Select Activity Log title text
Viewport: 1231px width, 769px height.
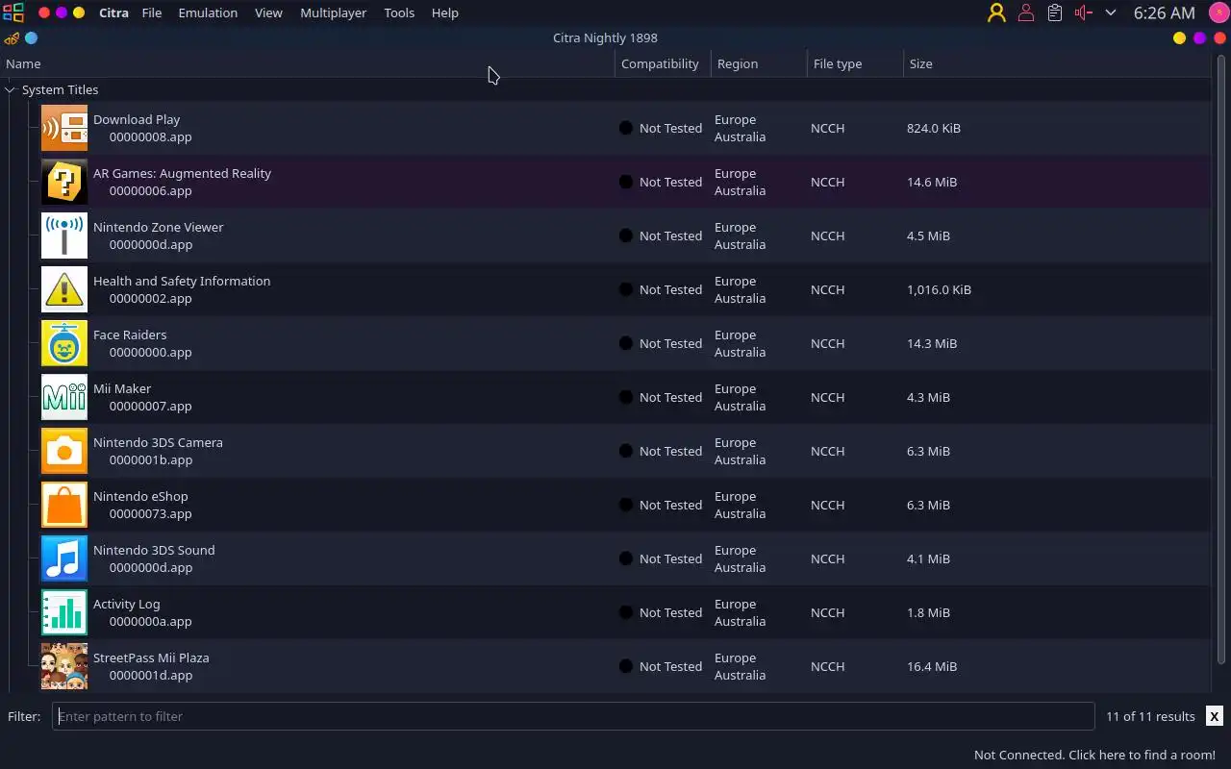pos(126,604)
